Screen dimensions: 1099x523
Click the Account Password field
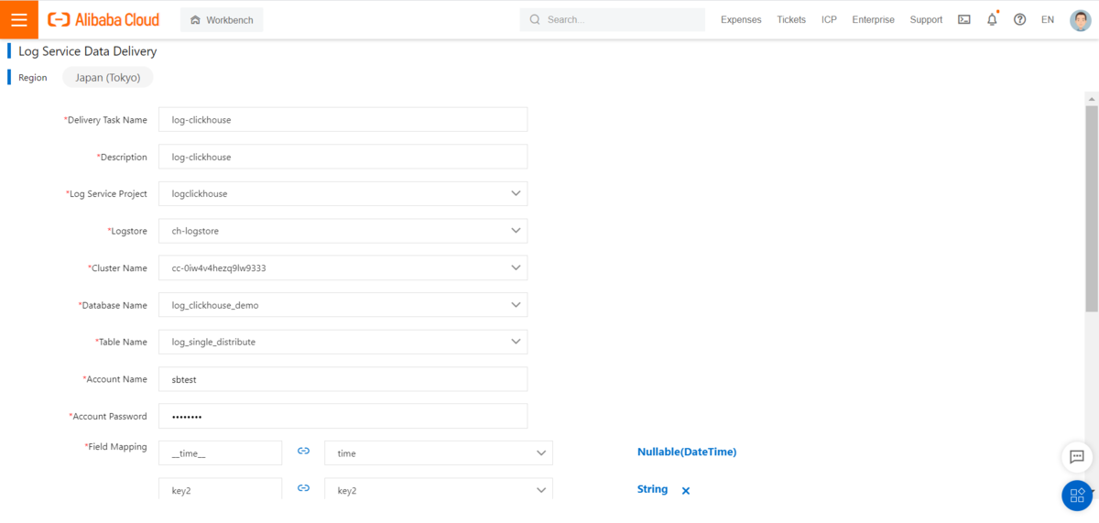[343, 416]
